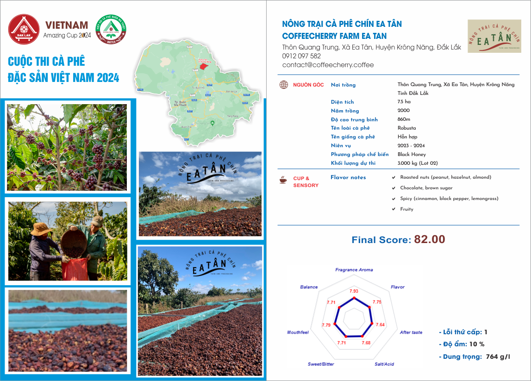This screenshot has height=381, width=531.
Task: Select the Roasted nuts flavor note text
Action: (x=446, y=177)
